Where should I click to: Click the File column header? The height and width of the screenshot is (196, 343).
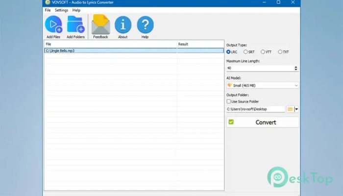pyautogui.click(x=110, y=44)
